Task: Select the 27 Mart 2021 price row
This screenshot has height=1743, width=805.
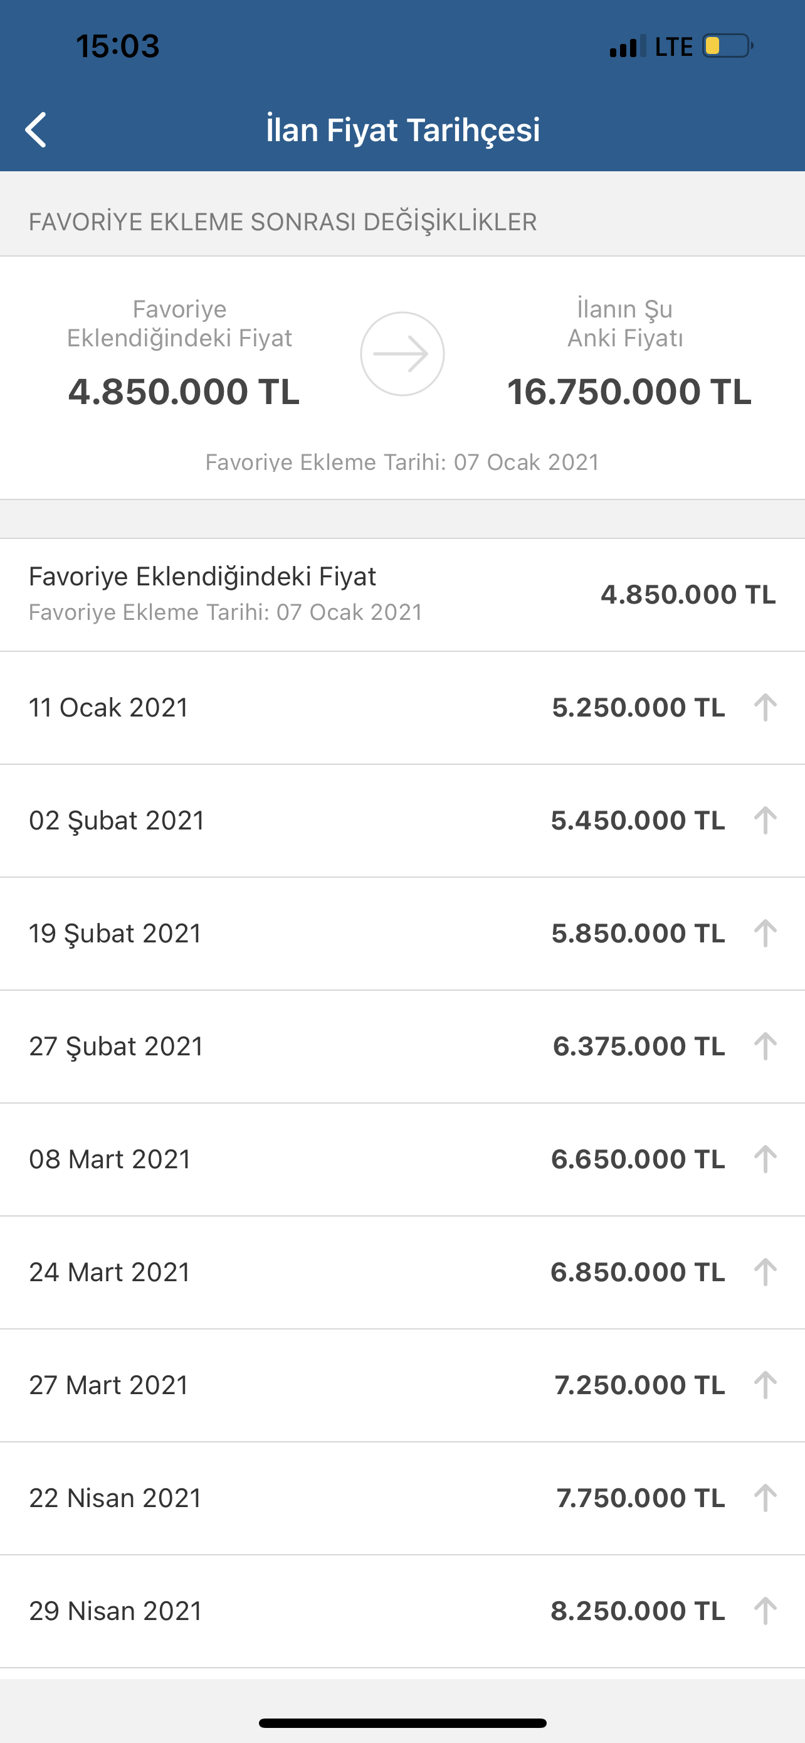Action: coord(402,1386)
